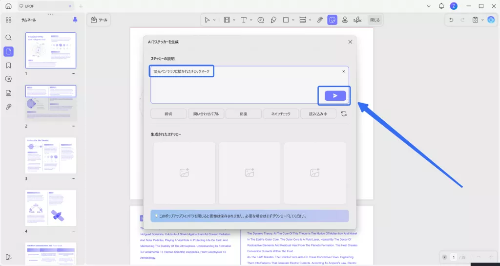The height and width of the screenshot is (266, 500).
Task: Open the UPDF AI assistant icon
Action: point(491,20)
